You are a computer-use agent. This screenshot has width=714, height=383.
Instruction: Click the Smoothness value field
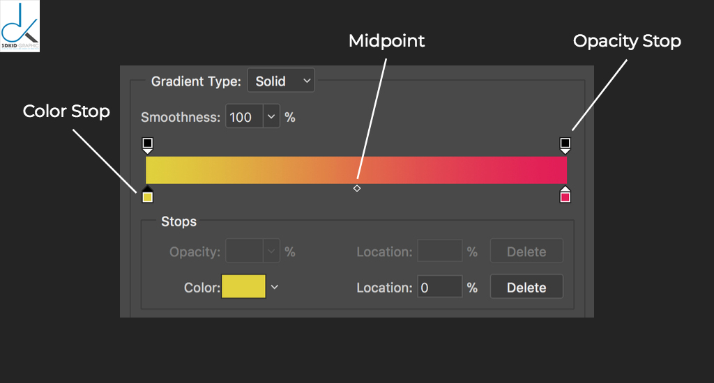(x=243, y=117)
